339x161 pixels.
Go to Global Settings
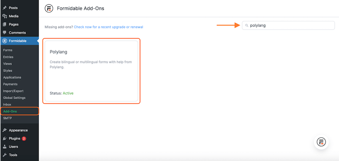point(14,98)
